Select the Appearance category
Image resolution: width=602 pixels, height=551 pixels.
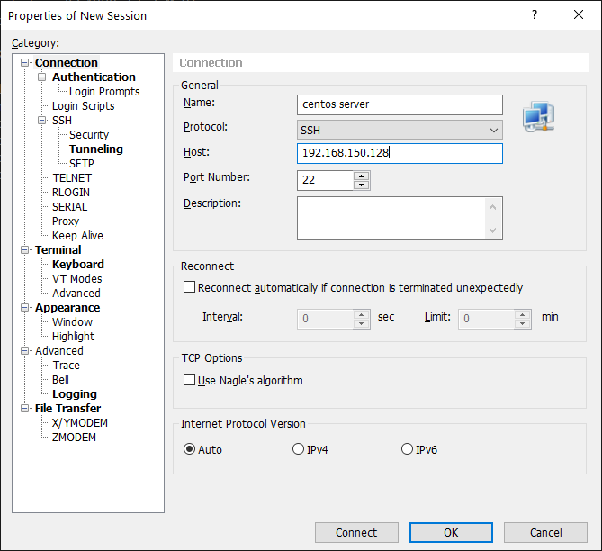click(67, 307)
